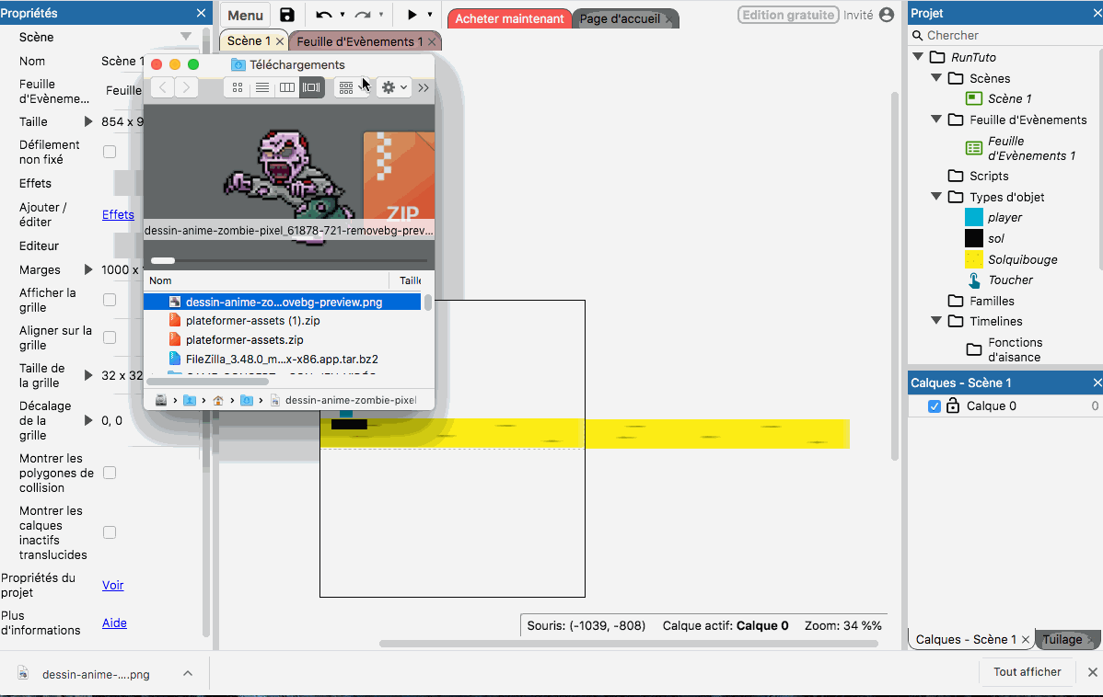1103x697 pixels.
Task: Click the Aide link
Action: [x=114, y=623]
